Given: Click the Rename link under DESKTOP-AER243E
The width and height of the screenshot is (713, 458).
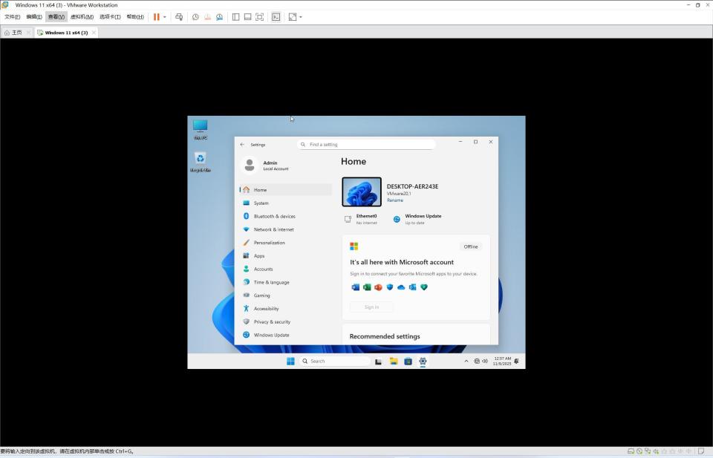Looking at the screenshot, I should click(395, 200).
